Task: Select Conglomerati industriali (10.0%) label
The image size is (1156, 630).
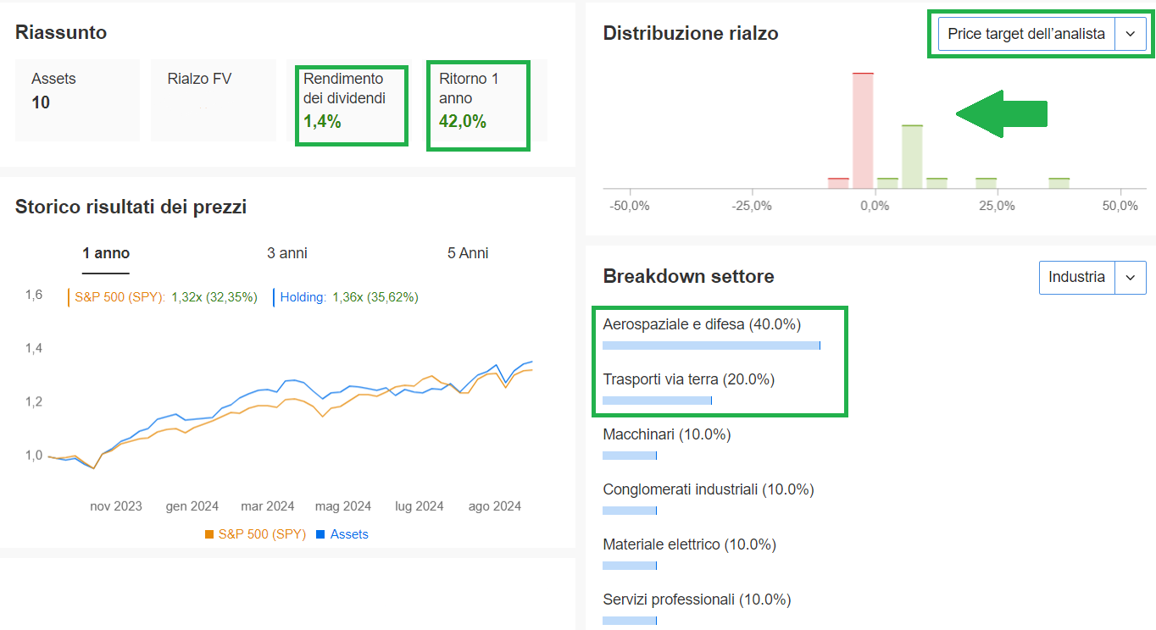Action: (x=709, y=489)
